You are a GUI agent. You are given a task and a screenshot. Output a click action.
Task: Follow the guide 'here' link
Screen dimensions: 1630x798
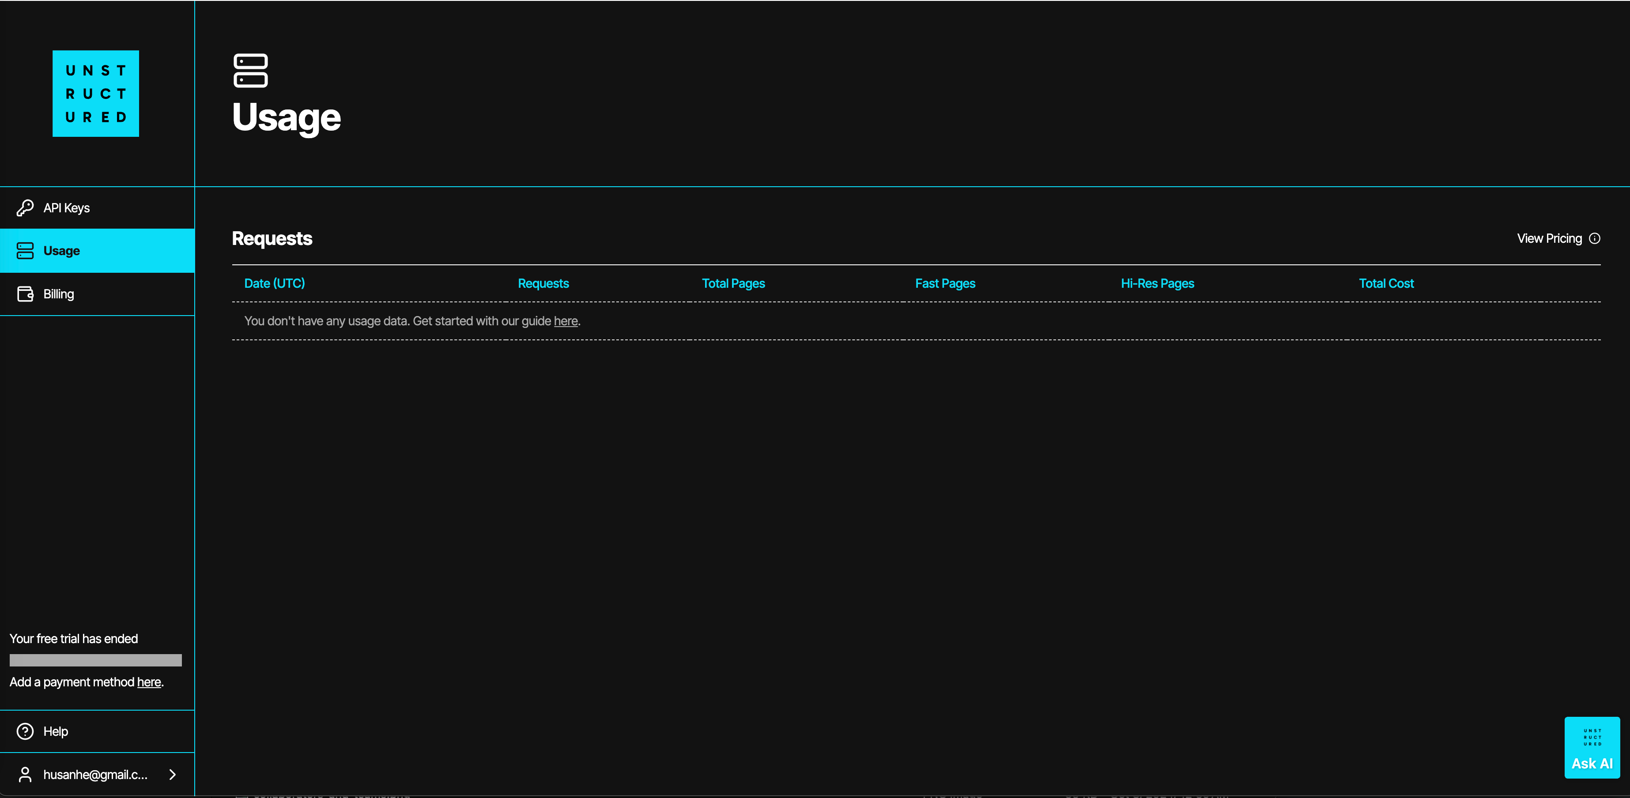pyautogui.click(x=566, y=321)
